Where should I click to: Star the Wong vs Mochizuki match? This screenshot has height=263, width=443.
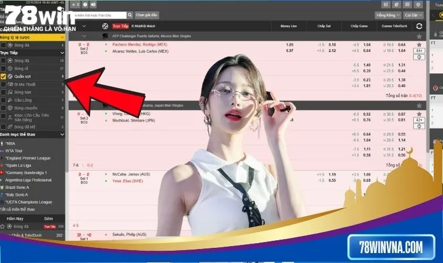[x=419, y=114]
